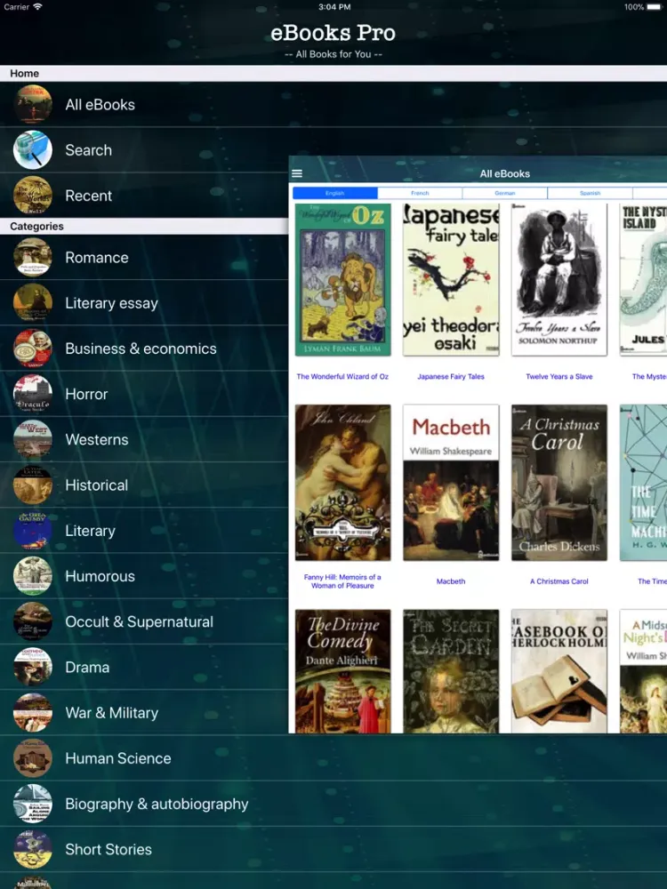Open The Divine Comedy book cover

tap(343, 671)
